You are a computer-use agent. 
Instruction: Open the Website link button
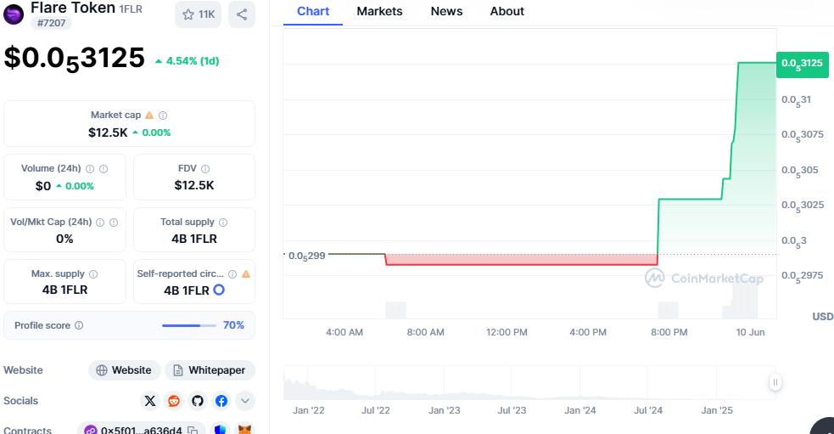(125, 370)
